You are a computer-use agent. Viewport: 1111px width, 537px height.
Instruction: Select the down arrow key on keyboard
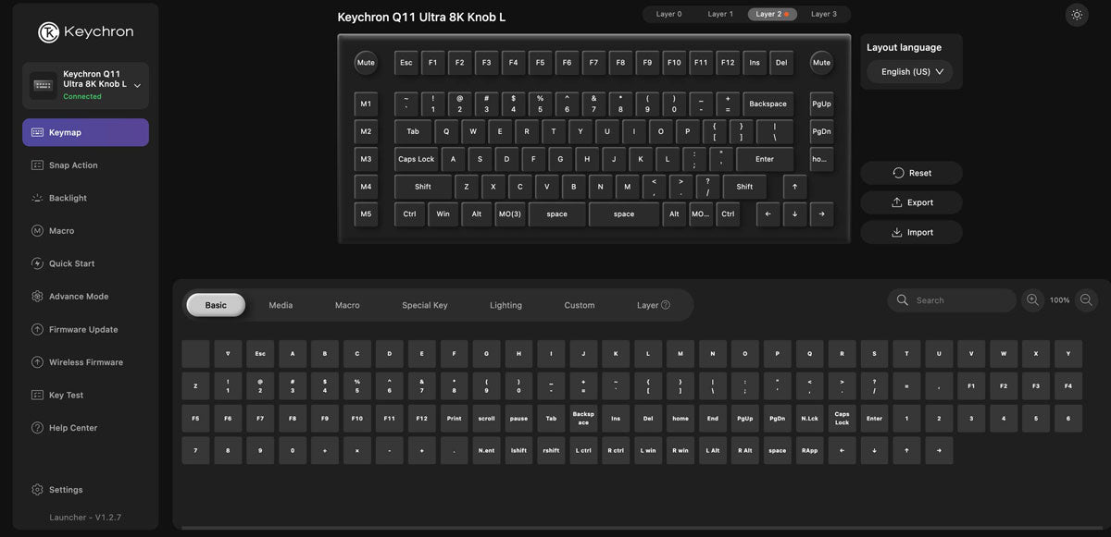(x=794, y=214)
